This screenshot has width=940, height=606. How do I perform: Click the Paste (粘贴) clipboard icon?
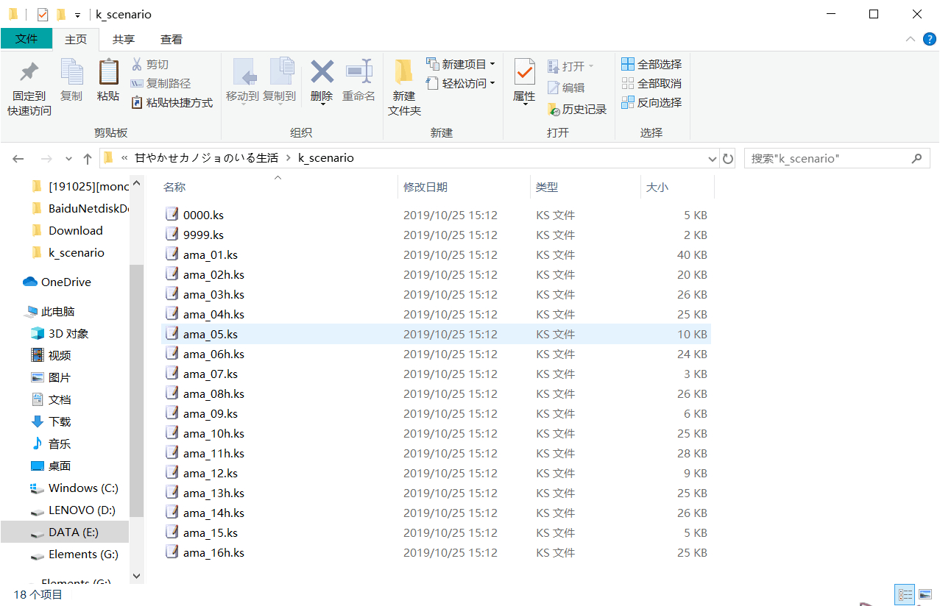click(x=108, y=72)
